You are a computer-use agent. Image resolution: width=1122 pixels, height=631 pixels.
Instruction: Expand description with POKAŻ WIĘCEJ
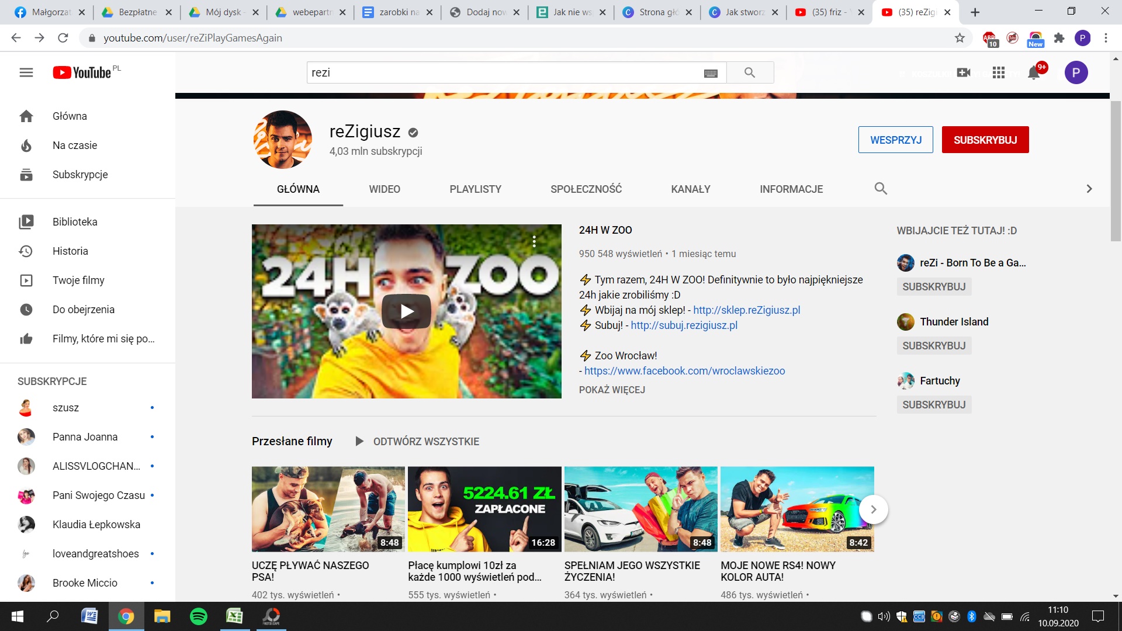612,390
